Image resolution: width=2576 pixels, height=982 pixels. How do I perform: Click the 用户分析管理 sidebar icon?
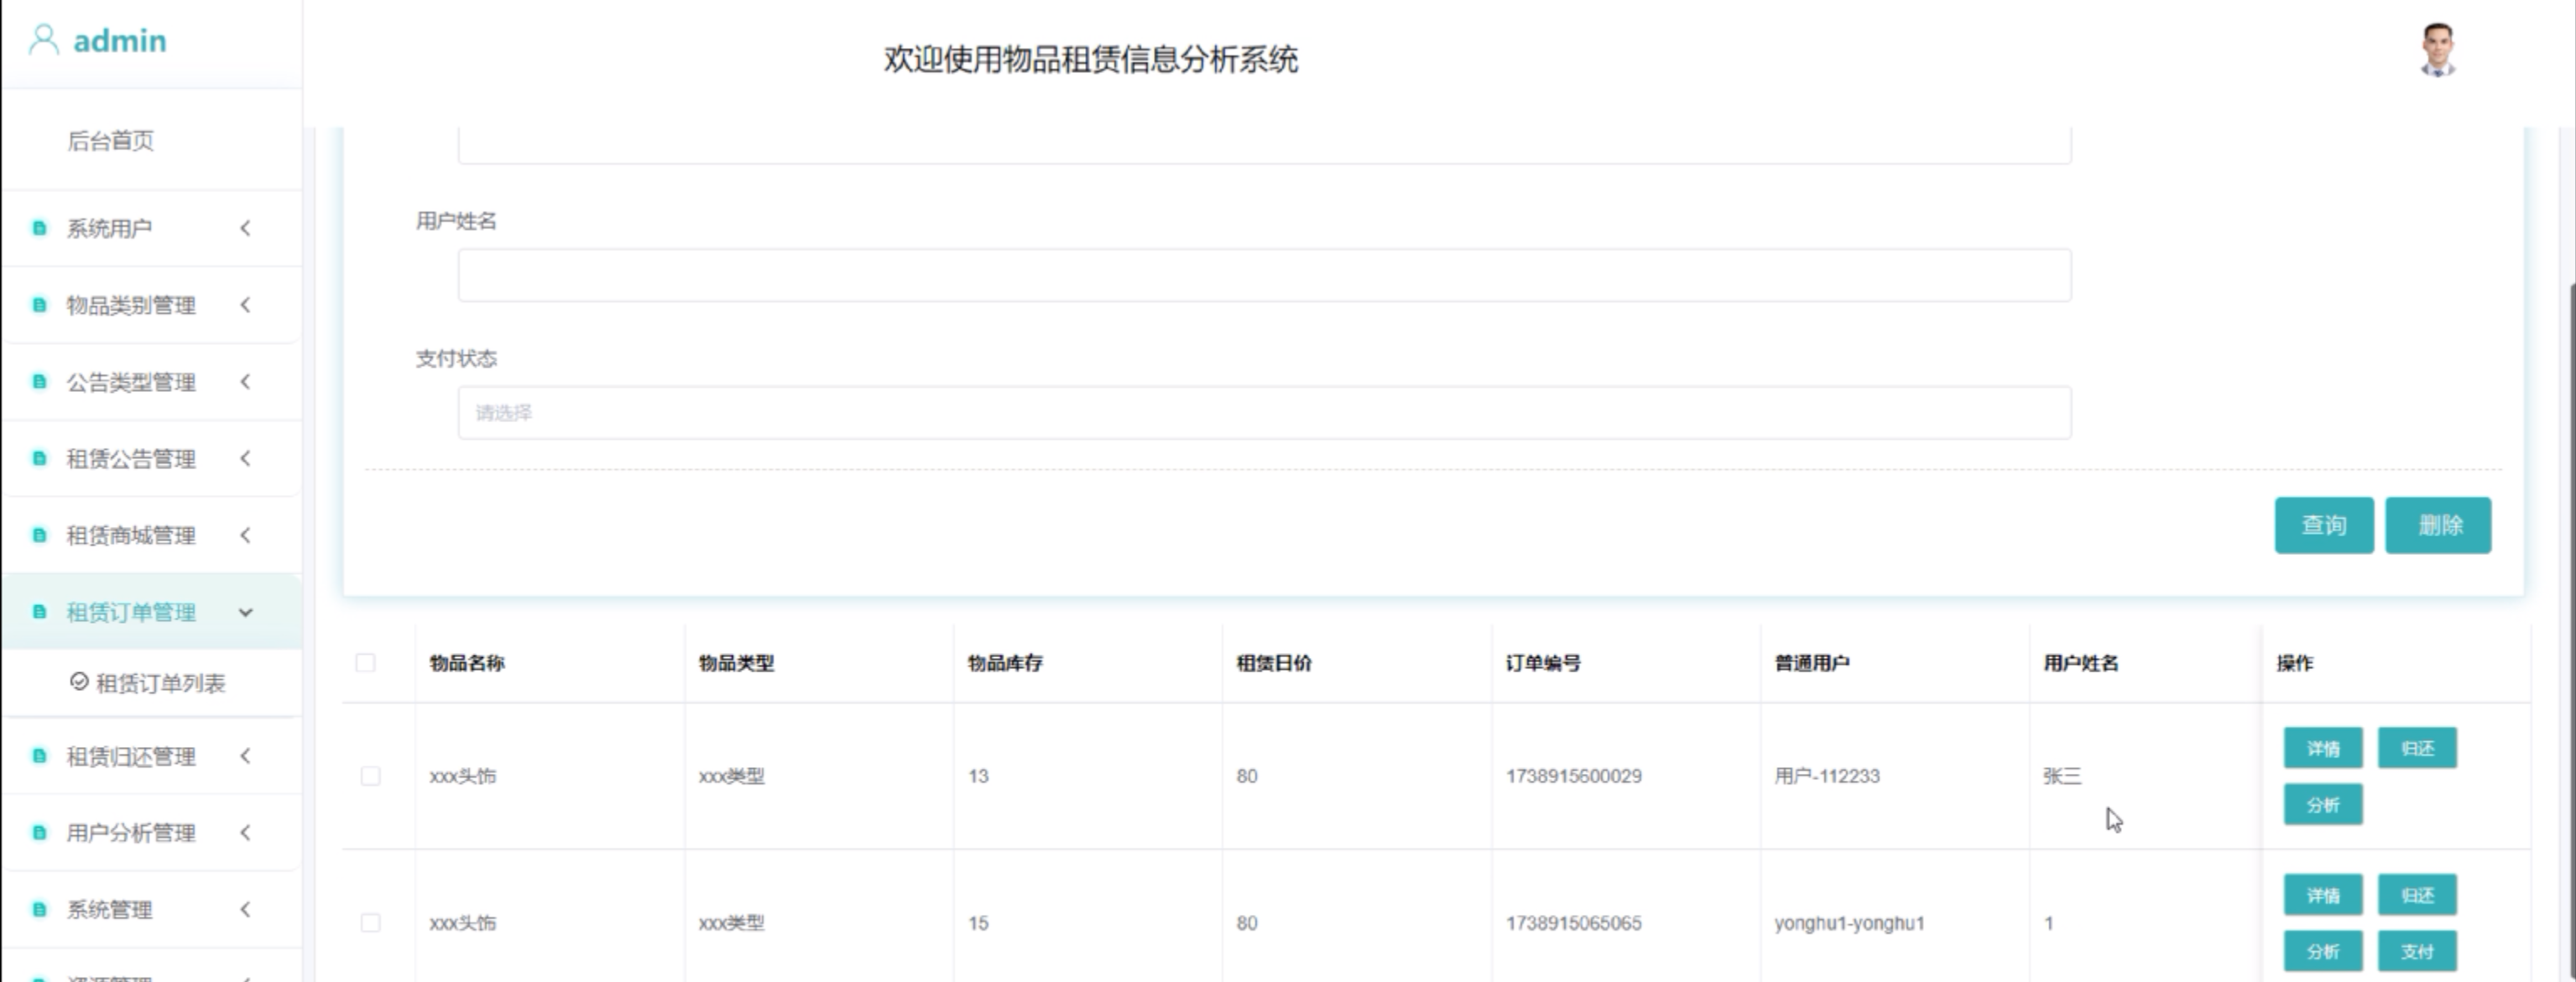coord(39,833)
